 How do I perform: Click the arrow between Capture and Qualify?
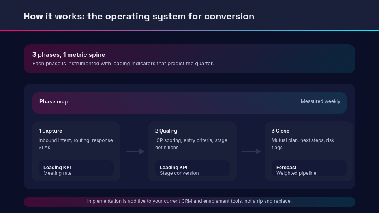[x=135, y=151]
